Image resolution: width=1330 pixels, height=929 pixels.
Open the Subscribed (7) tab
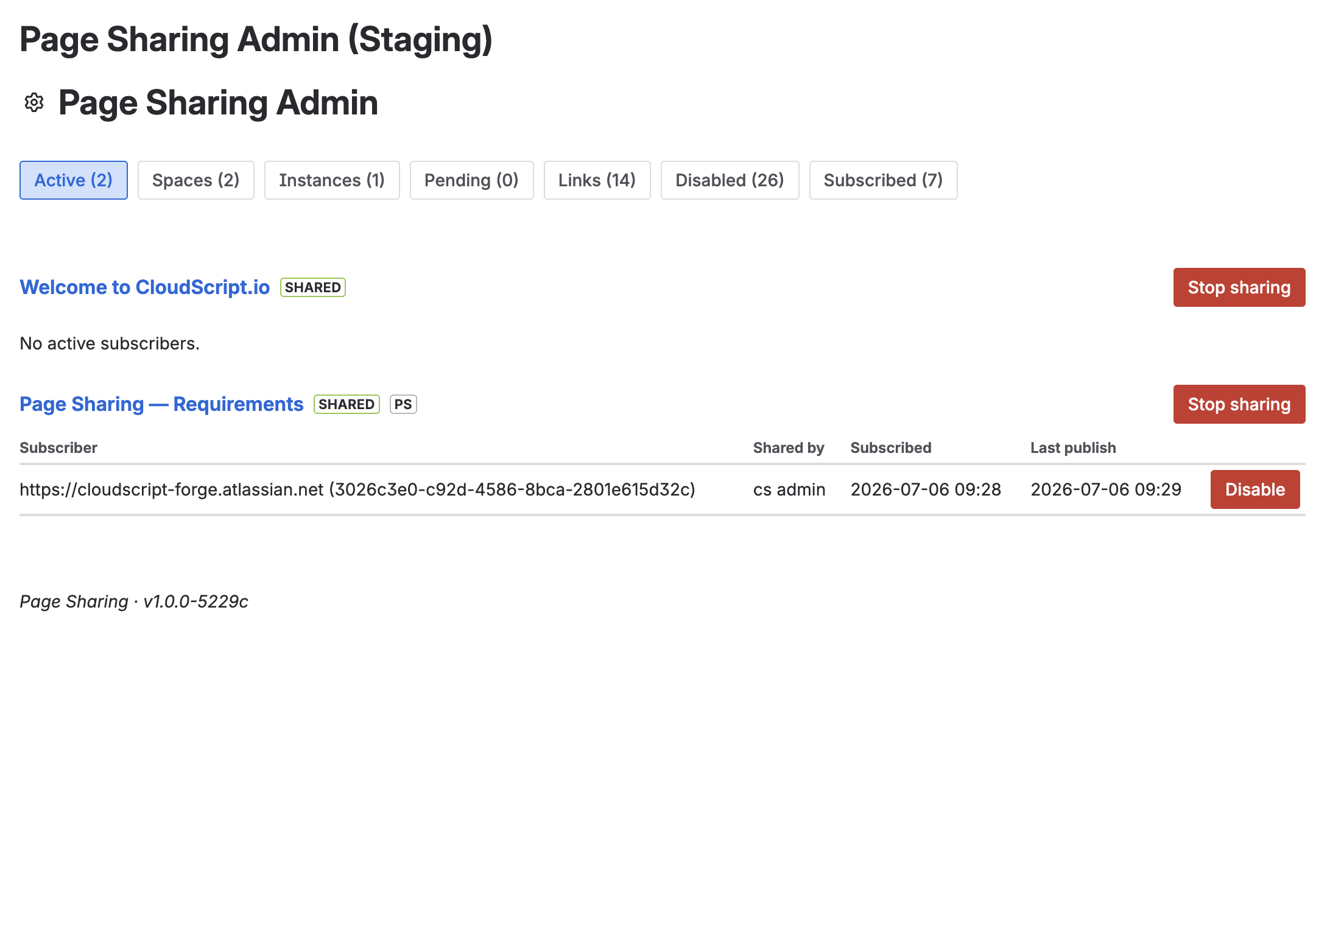[x=884, y=180]
